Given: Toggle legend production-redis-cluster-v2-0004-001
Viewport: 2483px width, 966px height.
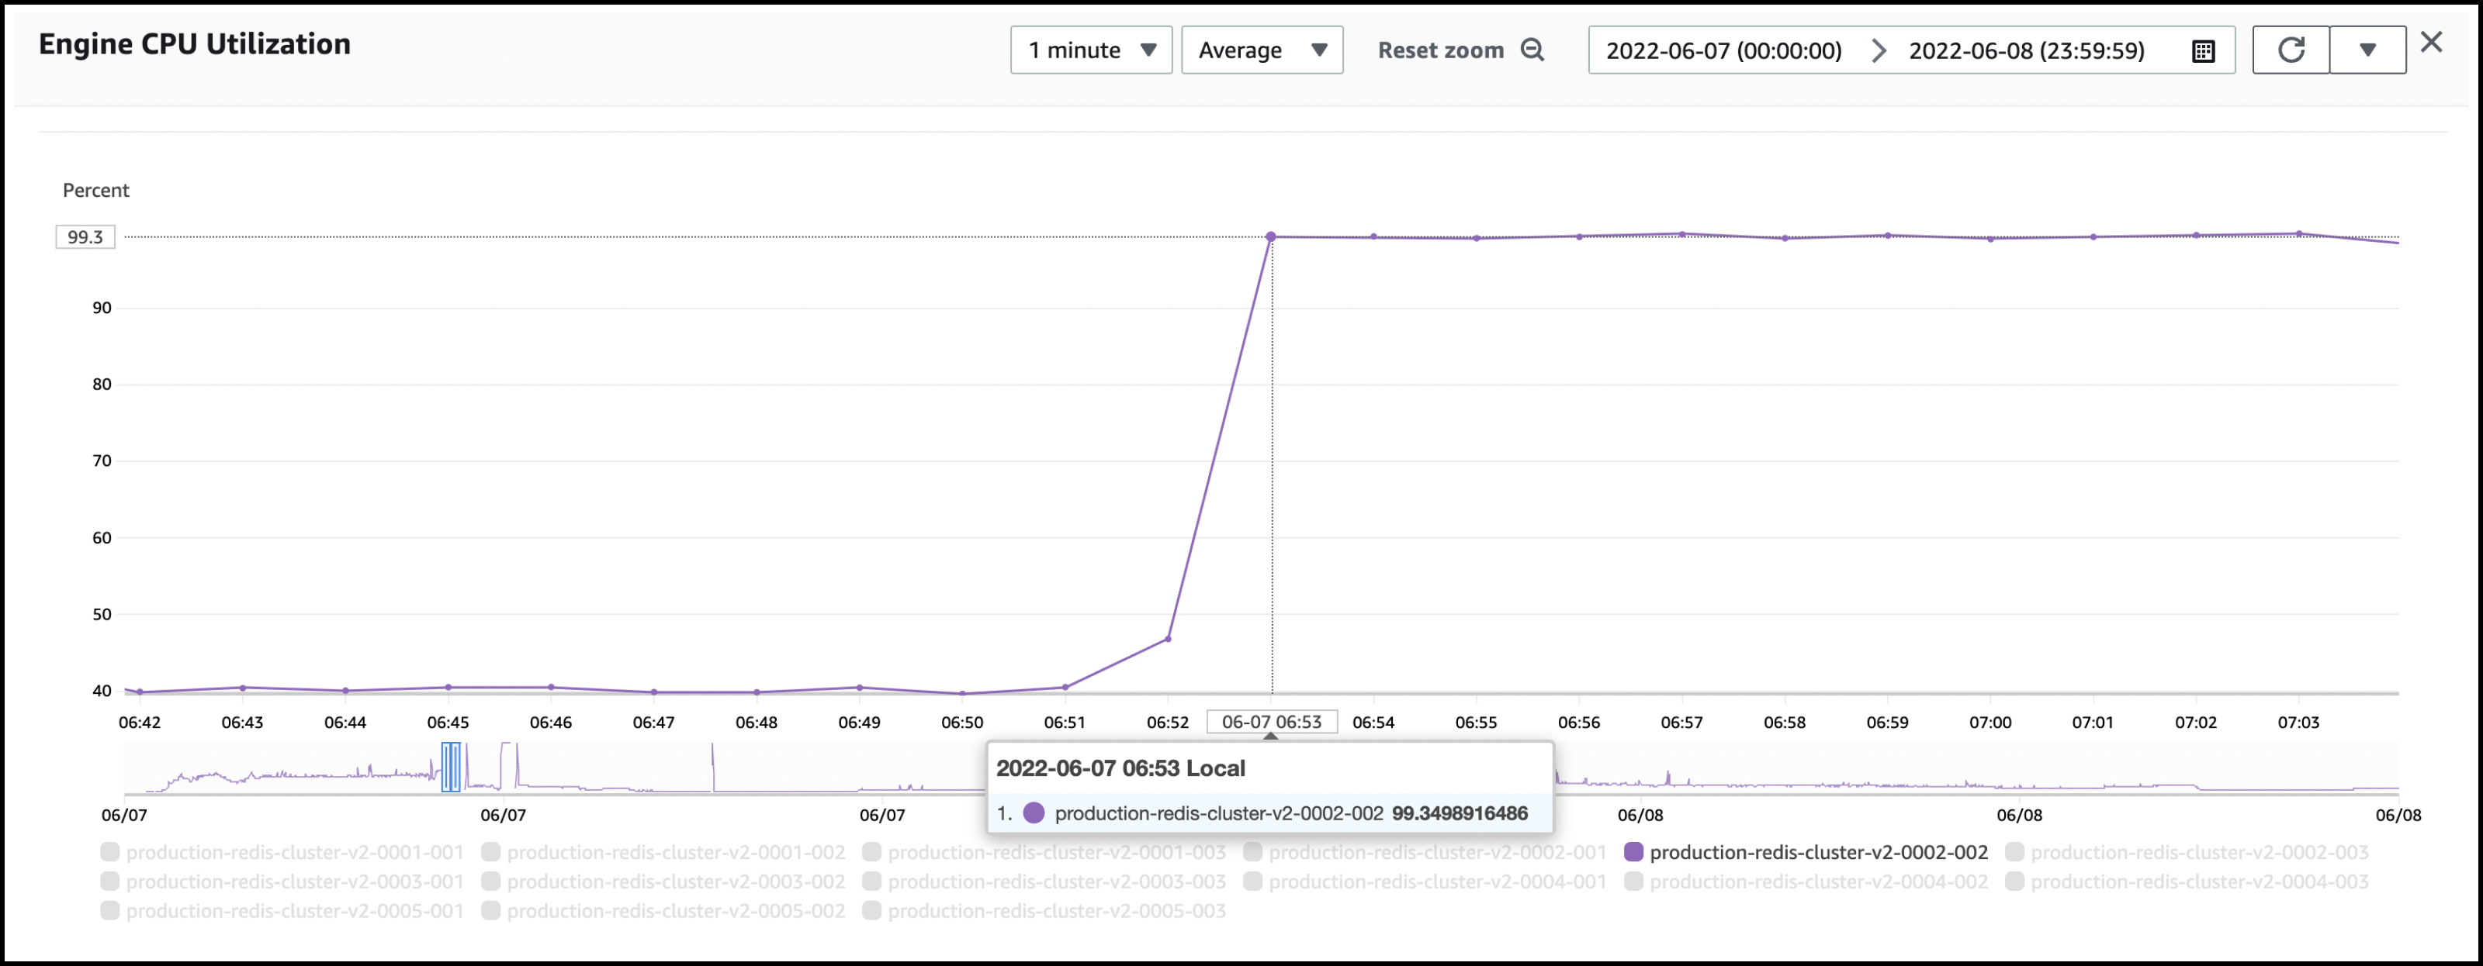Looking at the screenshot, I should (x=1425, y=881).
